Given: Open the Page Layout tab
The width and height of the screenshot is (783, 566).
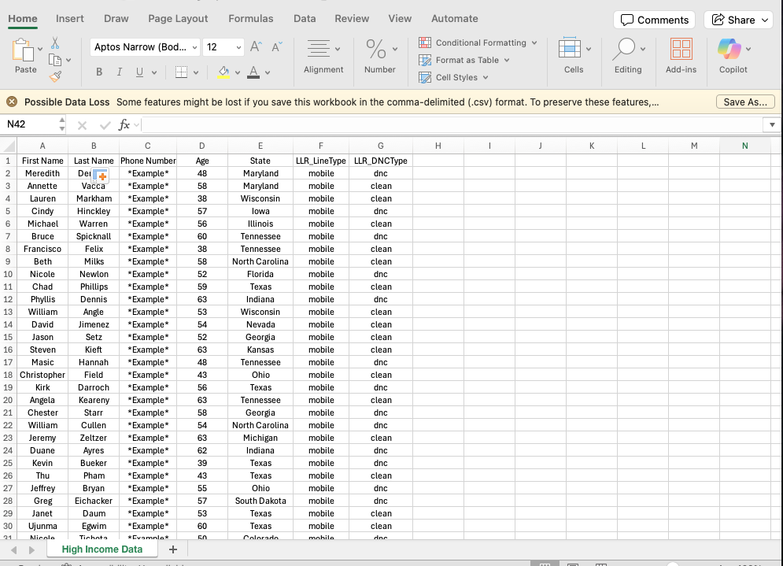Looking at the screenshot, I should (178, 18).
